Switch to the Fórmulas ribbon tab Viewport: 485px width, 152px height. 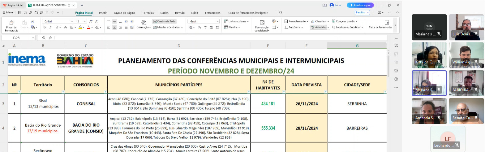click(148, 13)
